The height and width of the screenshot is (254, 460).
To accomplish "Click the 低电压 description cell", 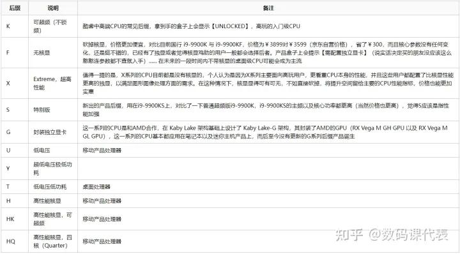I will [53, 150].
